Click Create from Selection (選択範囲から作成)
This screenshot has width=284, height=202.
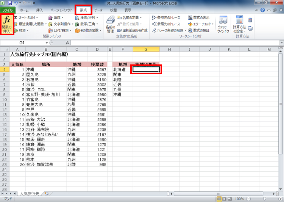click(133, 30)
